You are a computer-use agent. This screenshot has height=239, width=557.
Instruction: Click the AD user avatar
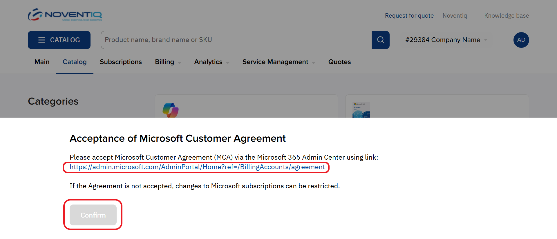pos(521,40)
